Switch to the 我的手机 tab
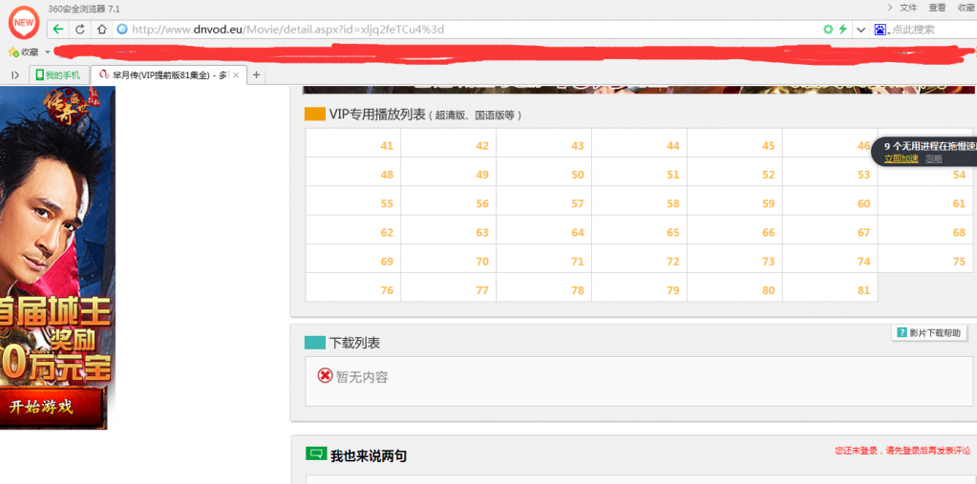The height and width of the screenshot is (484, 977). coord(59,74)
